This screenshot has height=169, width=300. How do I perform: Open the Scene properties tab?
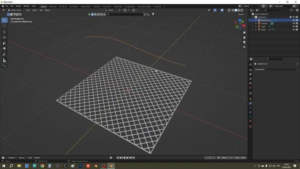pyautogui.click(x=250, y=84)
